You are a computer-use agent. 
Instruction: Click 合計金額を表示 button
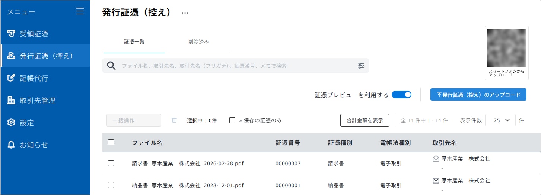point(365,120)
